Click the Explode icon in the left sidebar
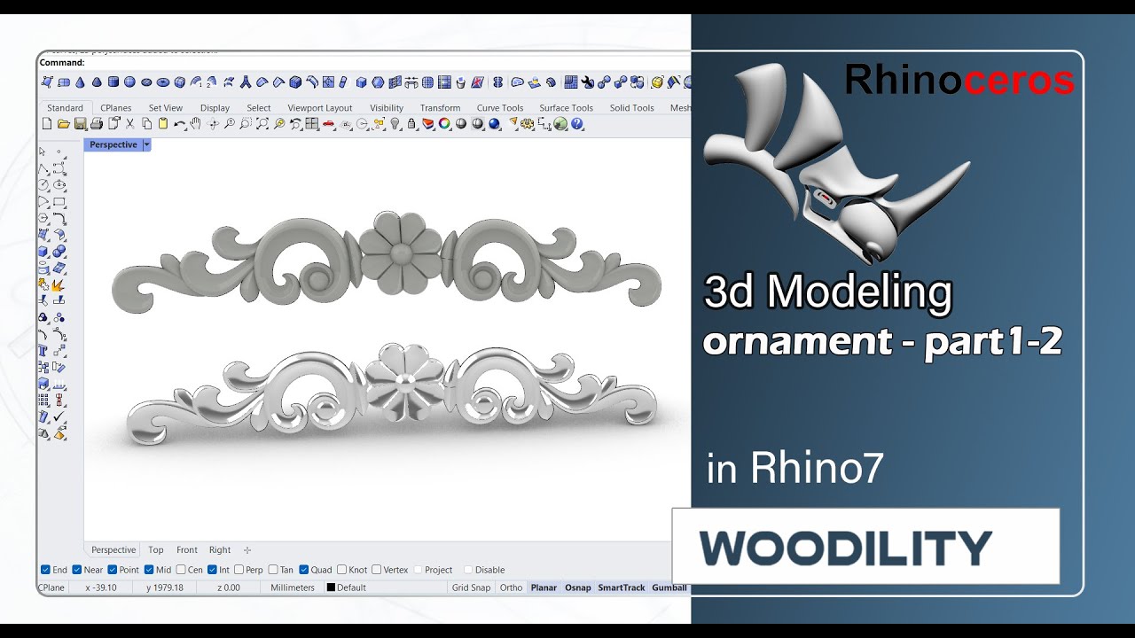The height and width of the screenshot is (638, 1135). [x=59, y=285]
